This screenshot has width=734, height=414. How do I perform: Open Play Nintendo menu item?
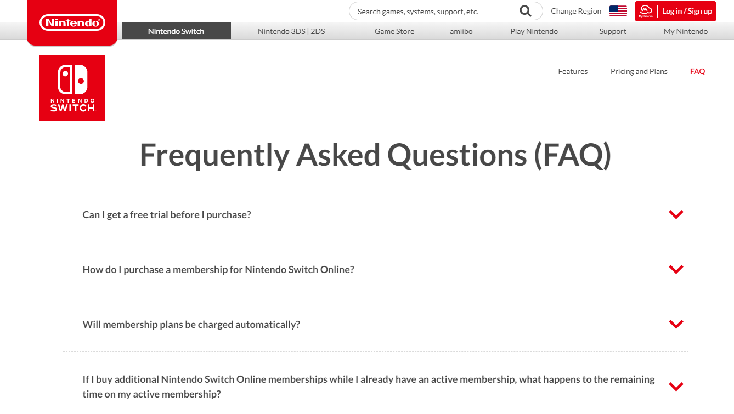(x=534, y=31)
